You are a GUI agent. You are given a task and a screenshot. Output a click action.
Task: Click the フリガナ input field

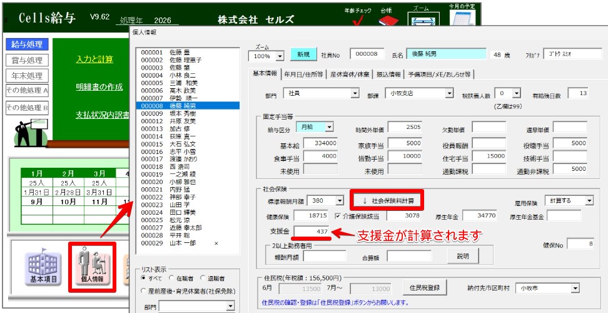pyautogui.click(x=573, y=54)
